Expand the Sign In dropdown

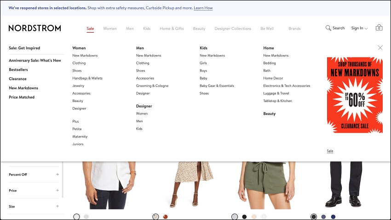click(359, 28)
